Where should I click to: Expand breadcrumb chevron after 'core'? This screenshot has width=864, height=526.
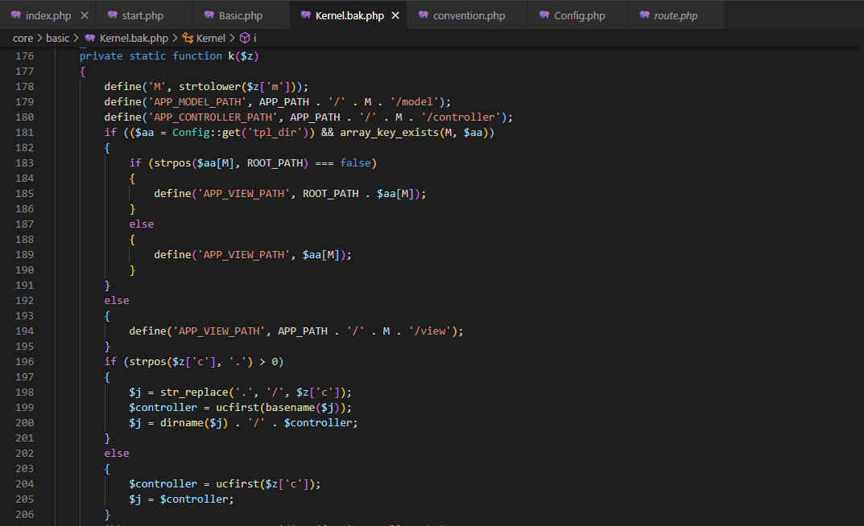tap(39, 38)
